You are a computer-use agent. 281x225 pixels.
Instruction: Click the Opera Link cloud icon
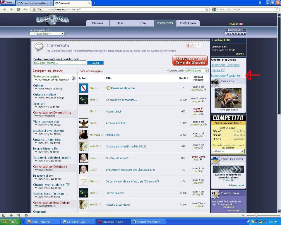[x=11, y=215]
